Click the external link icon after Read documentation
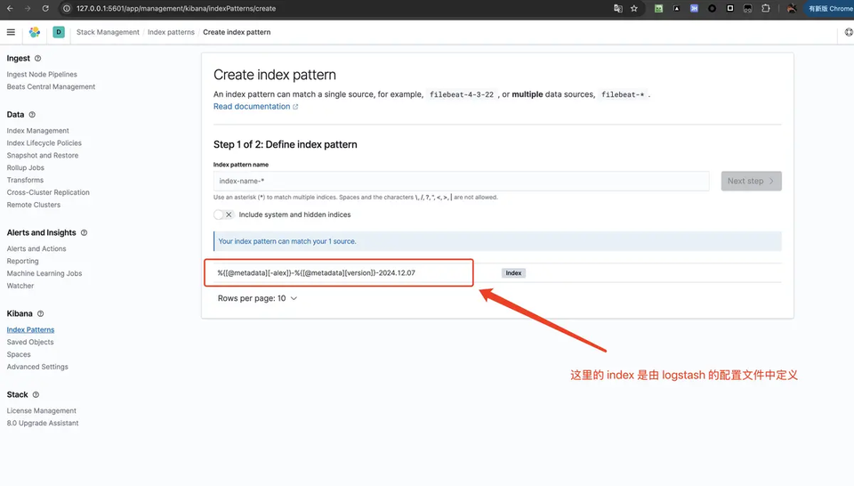The height and width of the screenshot is (486, 854). 295,107
